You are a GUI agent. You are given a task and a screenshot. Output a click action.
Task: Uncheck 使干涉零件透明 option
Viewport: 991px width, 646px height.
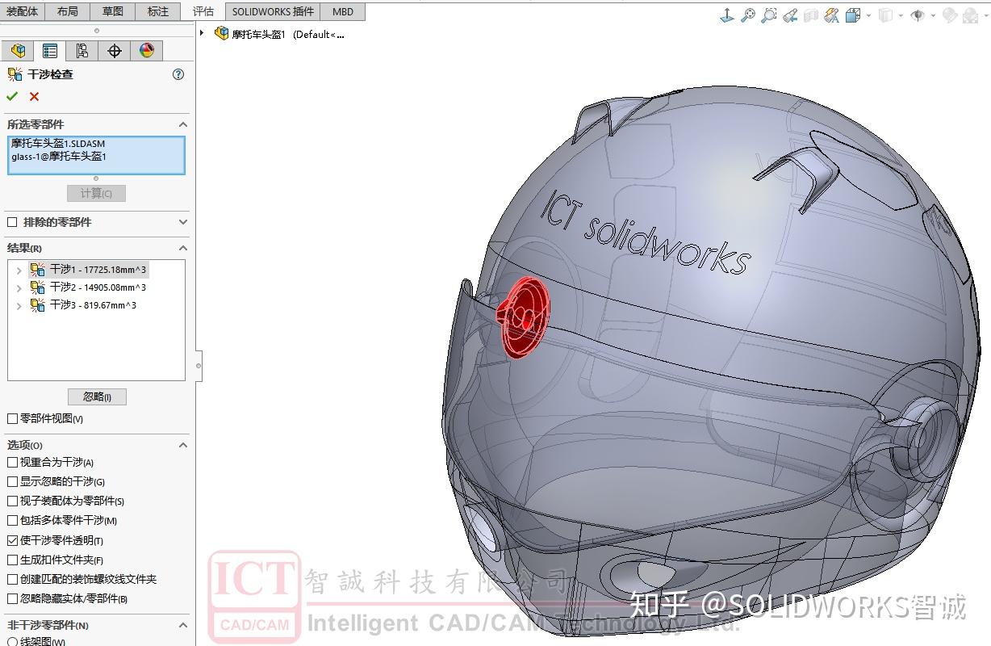[10, 539]
